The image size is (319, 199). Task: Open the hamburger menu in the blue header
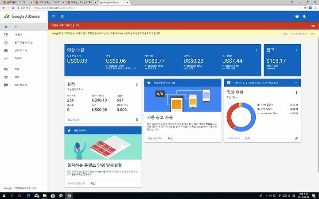point(53,16)
